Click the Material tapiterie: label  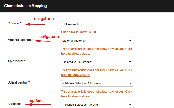click(20, 40)
